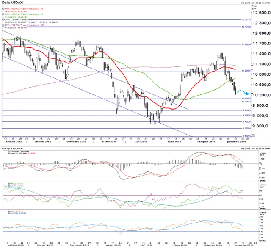Viewport: 271px width, 248px height.
Task: Click the upper chart date range text
Action: (256, 3)
